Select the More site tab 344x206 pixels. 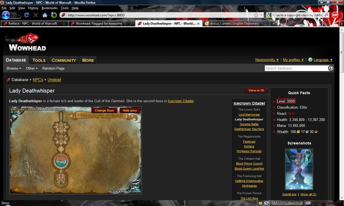click(x=88, y=60)
